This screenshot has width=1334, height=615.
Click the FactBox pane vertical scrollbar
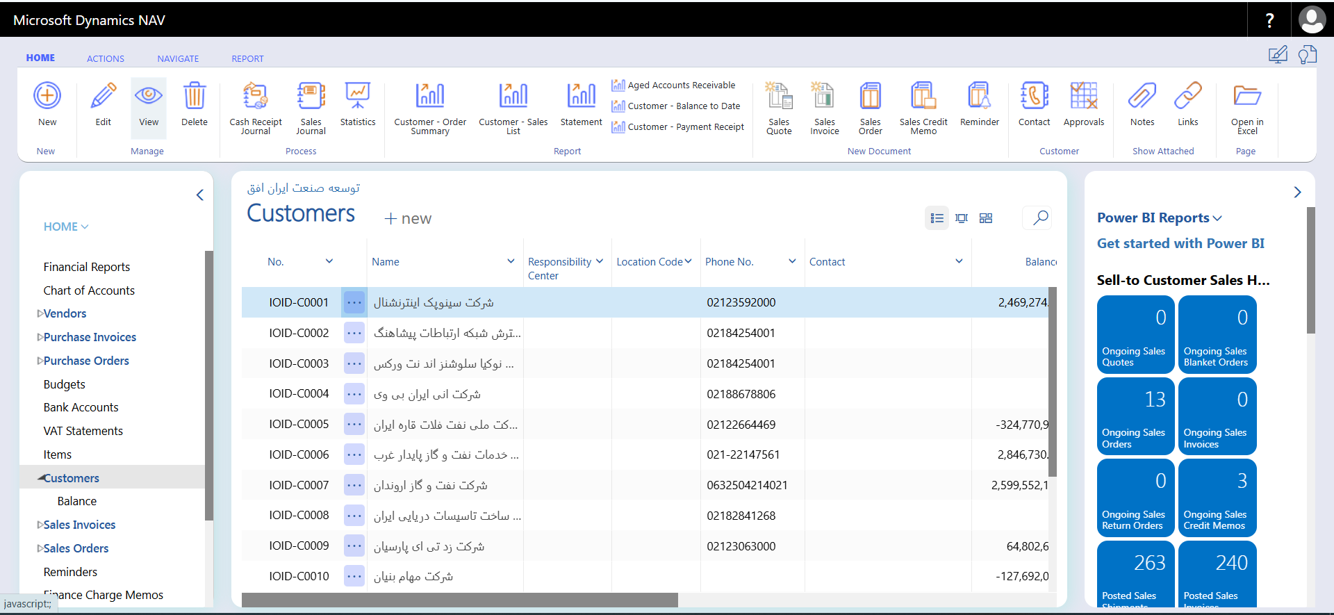point(1310,270)
